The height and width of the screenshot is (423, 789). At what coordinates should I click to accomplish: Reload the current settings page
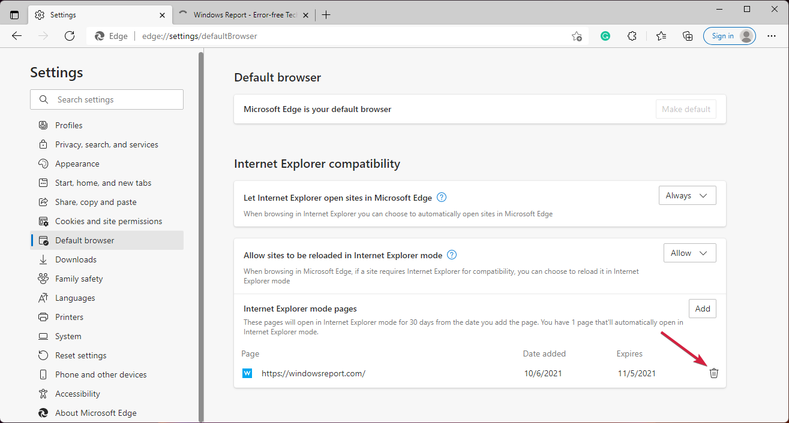[x=69, y=36]
